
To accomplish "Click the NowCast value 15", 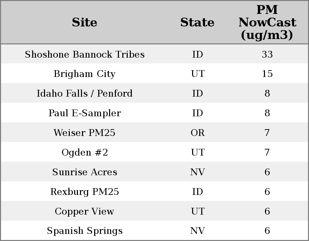I will (267, 74).
